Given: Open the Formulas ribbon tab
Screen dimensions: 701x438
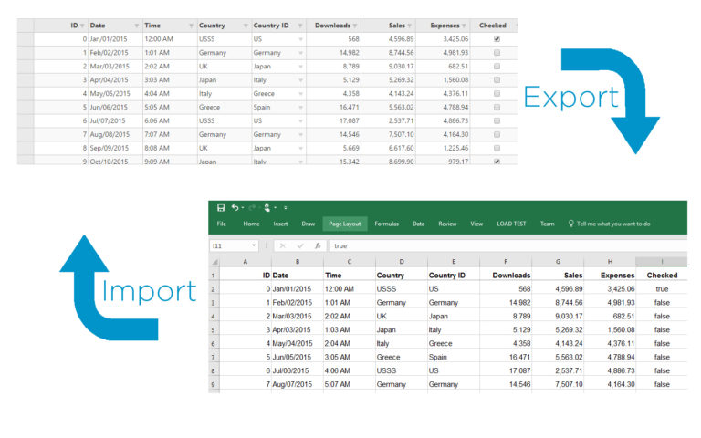Looking at the screenshot, I should coord(386,224).
